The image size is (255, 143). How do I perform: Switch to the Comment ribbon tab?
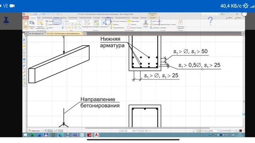(x=47, y=17)
